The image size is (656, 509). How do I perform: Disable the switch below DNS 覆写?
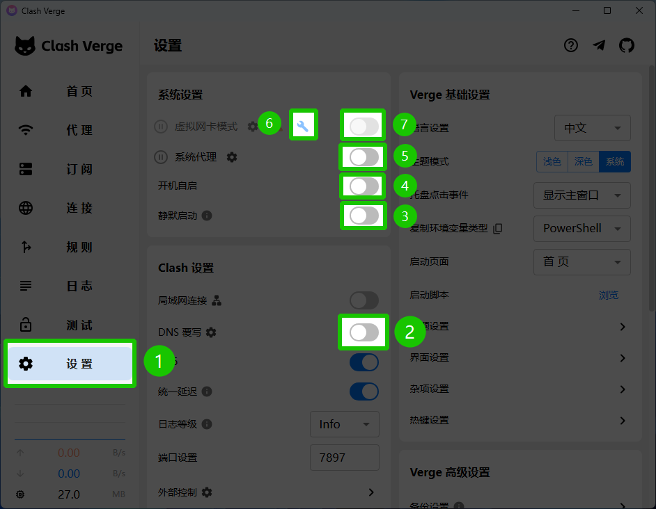pos(364,362)
